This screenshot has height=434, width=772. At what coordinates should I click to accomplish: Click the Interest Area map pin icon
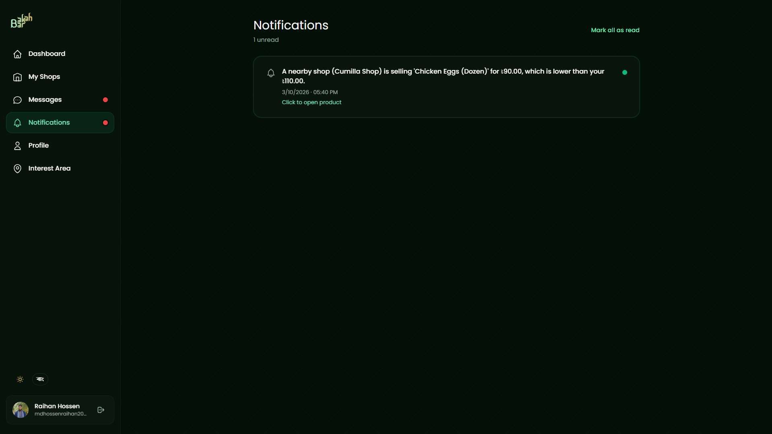tap(17, 169)
